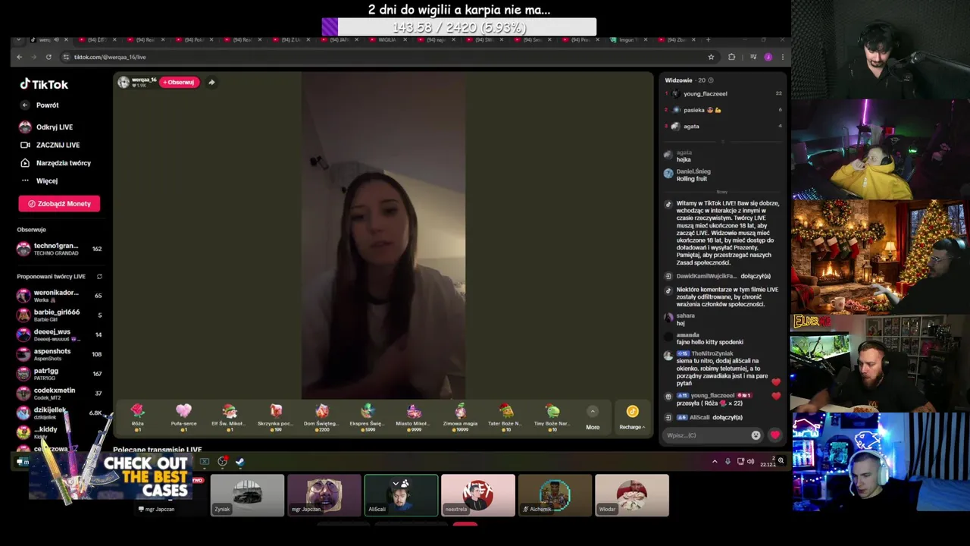Send the Tiny Boże Narodzenie gift
Image resolution: width=970 pixels, height=546 pixels.
[552, 418]
